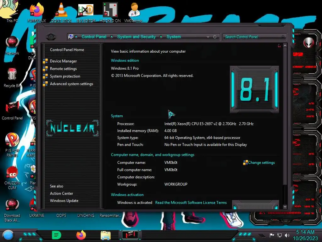Open volume speaker tray icon
The image size is (322, 242).
(x=287, y=235)
